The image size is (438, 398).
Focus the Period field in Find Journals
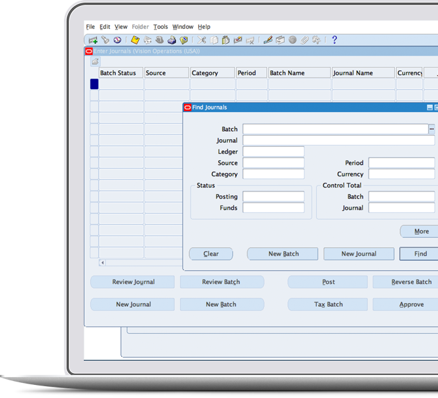pyautogui.click(x=402, y=163)
